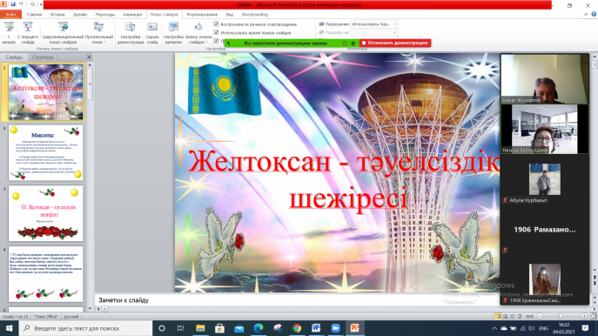598x336 pixels.
Task: Toggle Воспроизвести речевое сопровождение checkbox
Action: [216, 24]
